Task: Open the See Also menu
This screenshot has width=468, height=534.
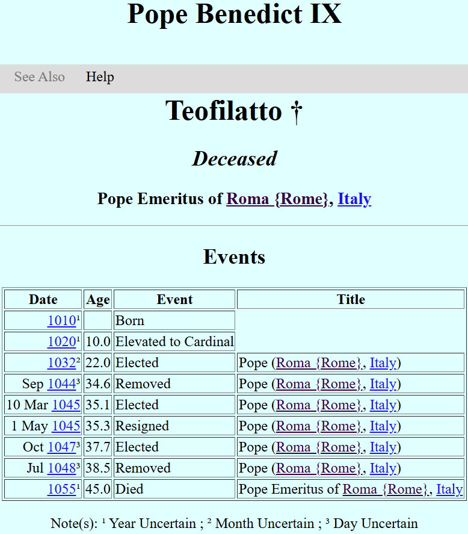Action: pos(40,76)
